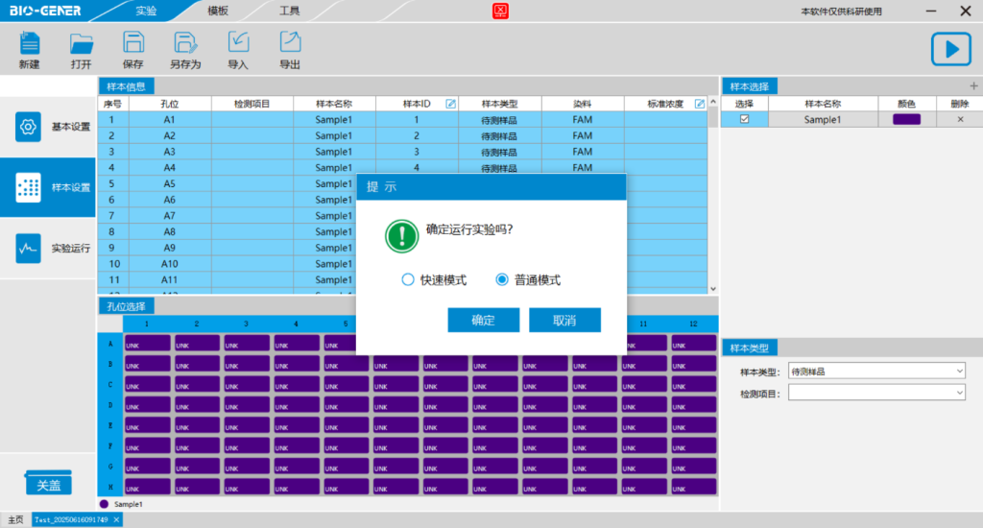Screen dimensions: 983x528
Task: Open a file with 打开 icon
Action: point(82,43)
